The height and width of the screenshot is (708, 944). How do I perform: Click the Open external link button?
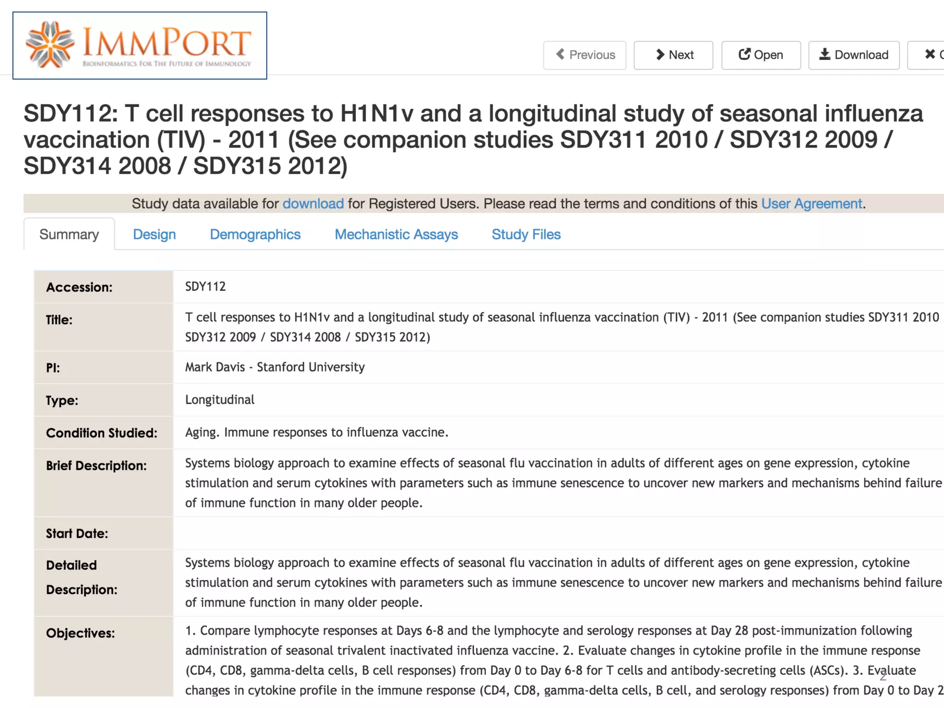click(761, 55)
